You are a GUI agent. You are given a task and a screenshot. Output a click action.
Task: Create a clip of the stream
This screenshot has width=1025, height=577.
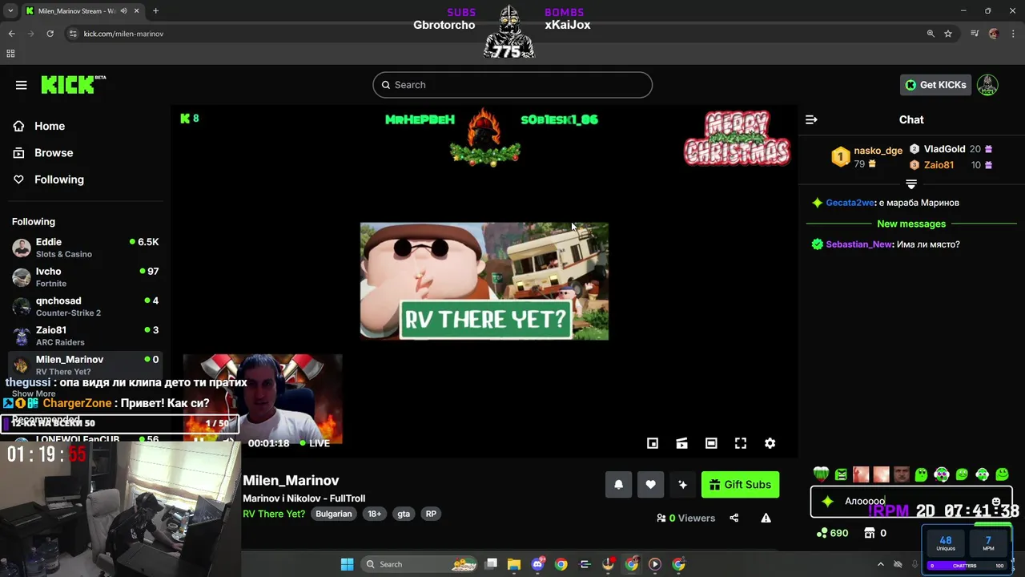point(681,443)
